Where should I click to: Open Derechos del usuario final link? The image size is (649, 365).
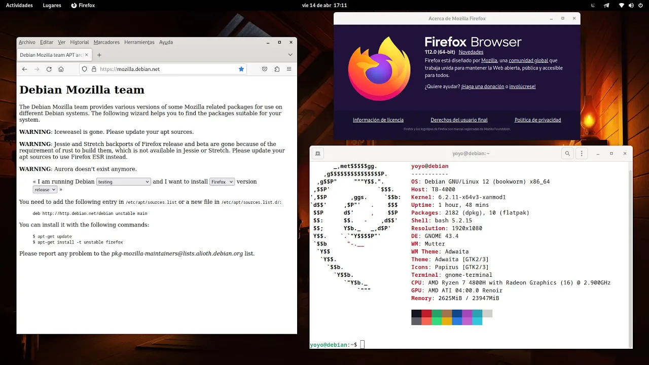pyautogui.click(x=459, y=120)
